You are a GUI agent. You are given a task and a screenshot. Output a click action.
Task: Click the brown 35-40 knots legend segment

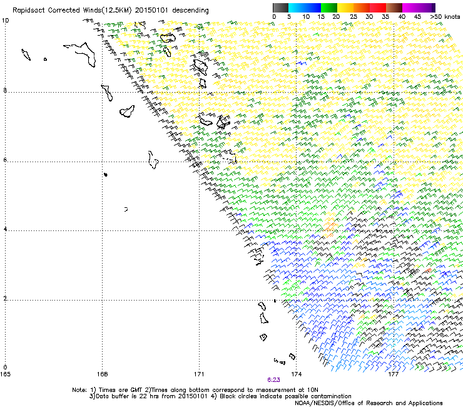394,8
